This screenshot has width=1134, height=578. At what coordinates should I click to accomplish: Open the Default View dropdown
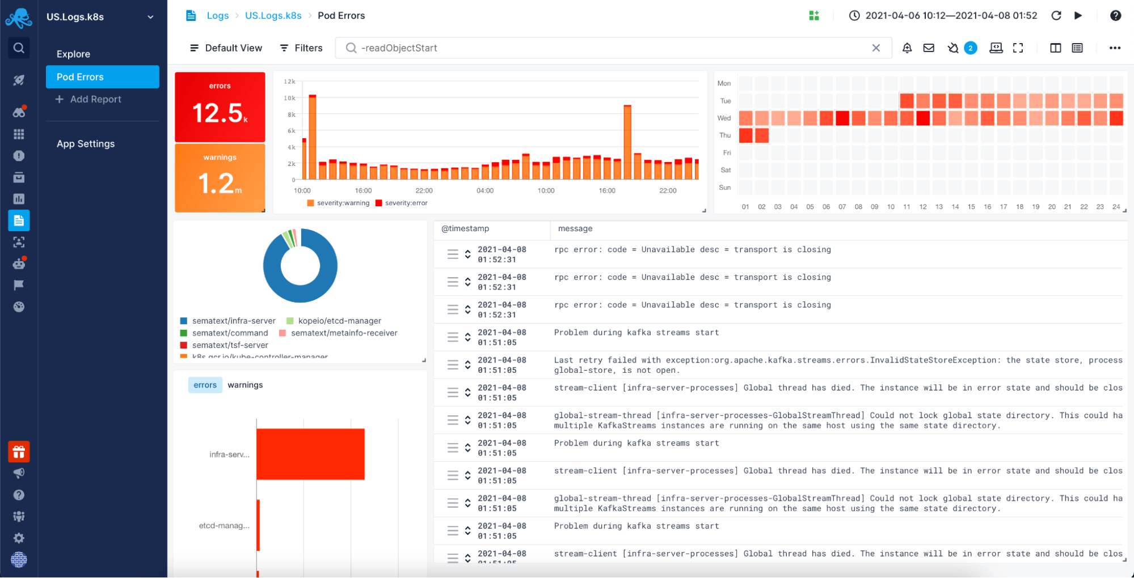click(225, 48)
